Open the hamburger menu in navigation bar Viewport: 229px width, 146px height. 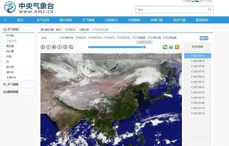pyautogui.click(x=5, y=20)
